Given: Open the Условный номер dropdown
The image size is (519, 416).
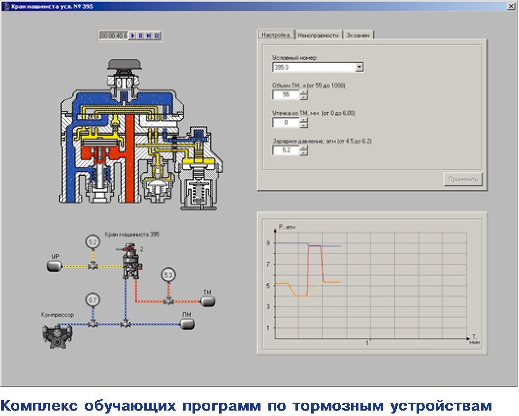Looking at the screenshot, I should [359, 67].
